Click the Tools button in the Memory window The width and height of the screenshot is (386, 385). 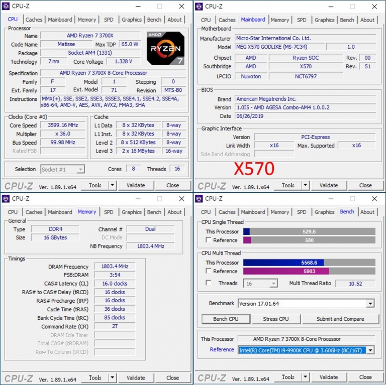click(95, 377)
